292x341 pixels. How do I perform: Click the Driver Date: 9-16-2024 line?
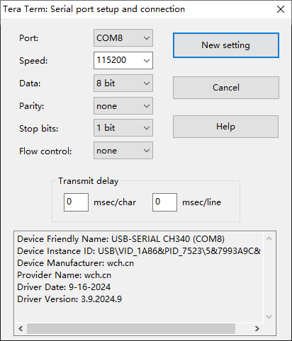pos(64,287)
